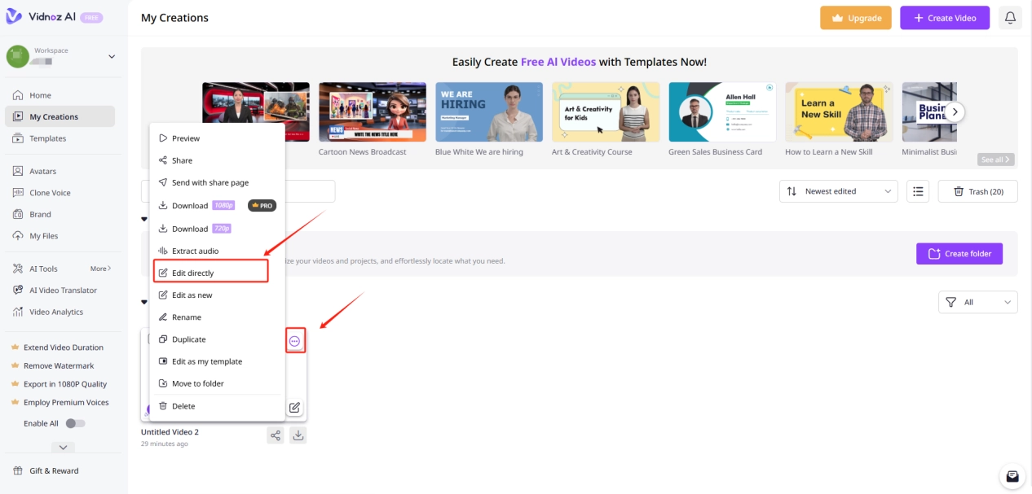Open the Newest edited sort dropdown
The image size is (1032, 494).
click(839, 191)
